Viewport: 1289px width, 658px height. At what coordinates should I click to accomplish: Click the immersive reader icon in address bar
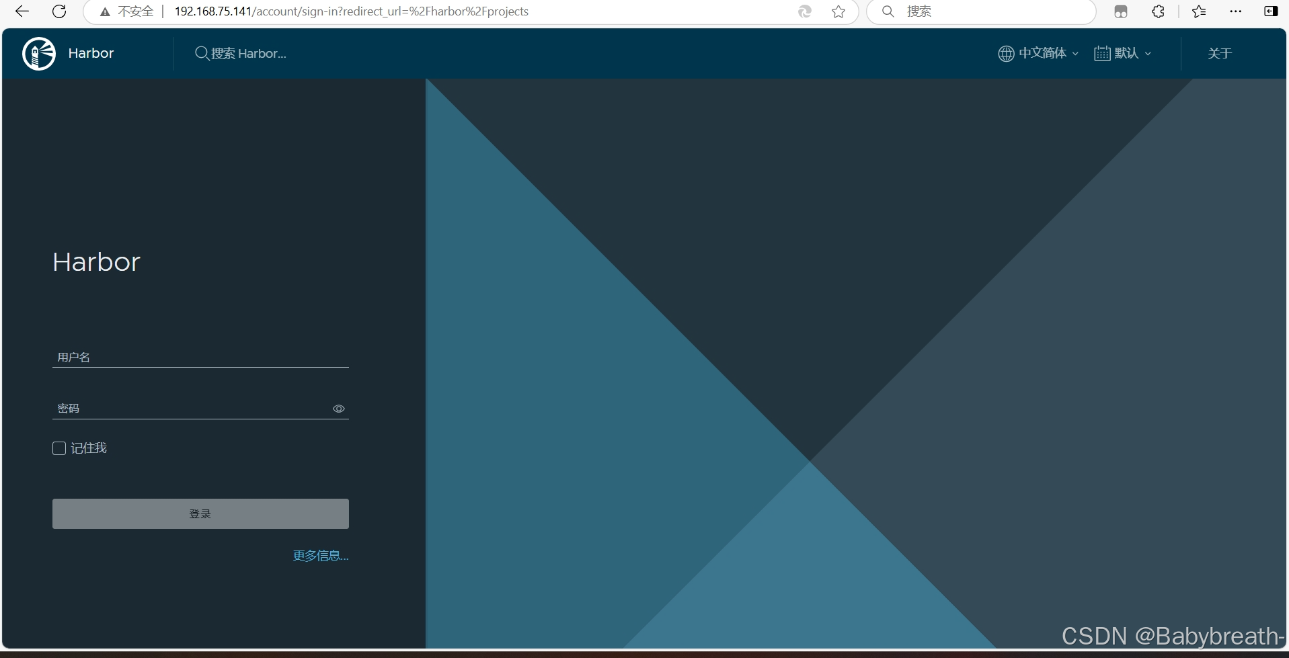tap(804, 11)
